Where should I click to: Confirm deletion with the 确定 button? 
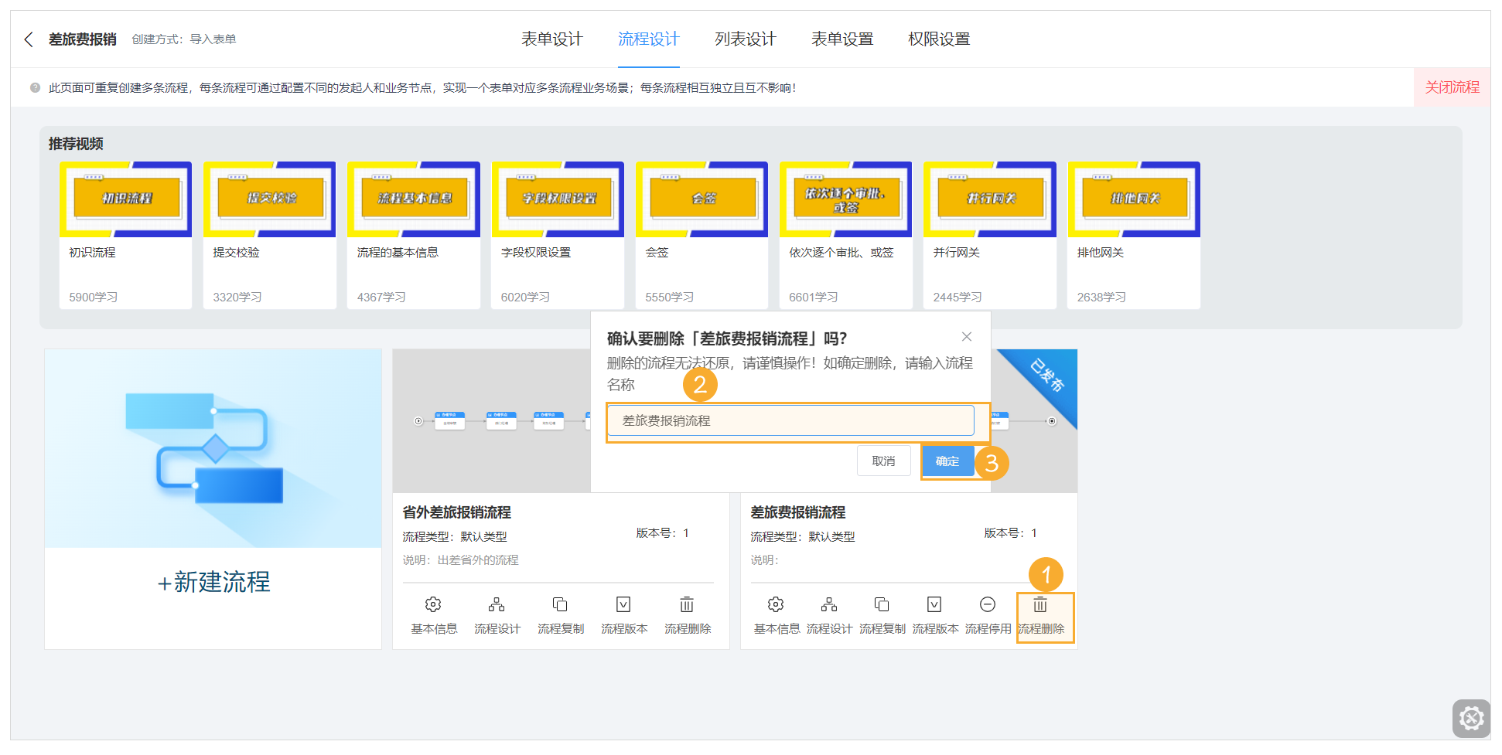coord(947,461)
